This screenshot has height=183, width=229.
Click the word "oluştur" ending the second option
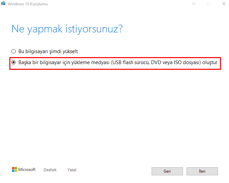tap(210, 62)
